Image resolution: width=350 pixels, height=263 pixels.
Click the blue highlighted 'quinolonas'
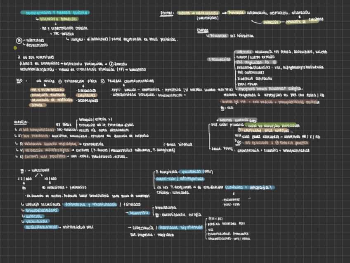point(192,172)
